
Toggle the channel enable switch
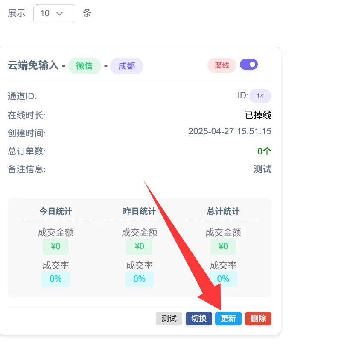click(x=249, y=65)
